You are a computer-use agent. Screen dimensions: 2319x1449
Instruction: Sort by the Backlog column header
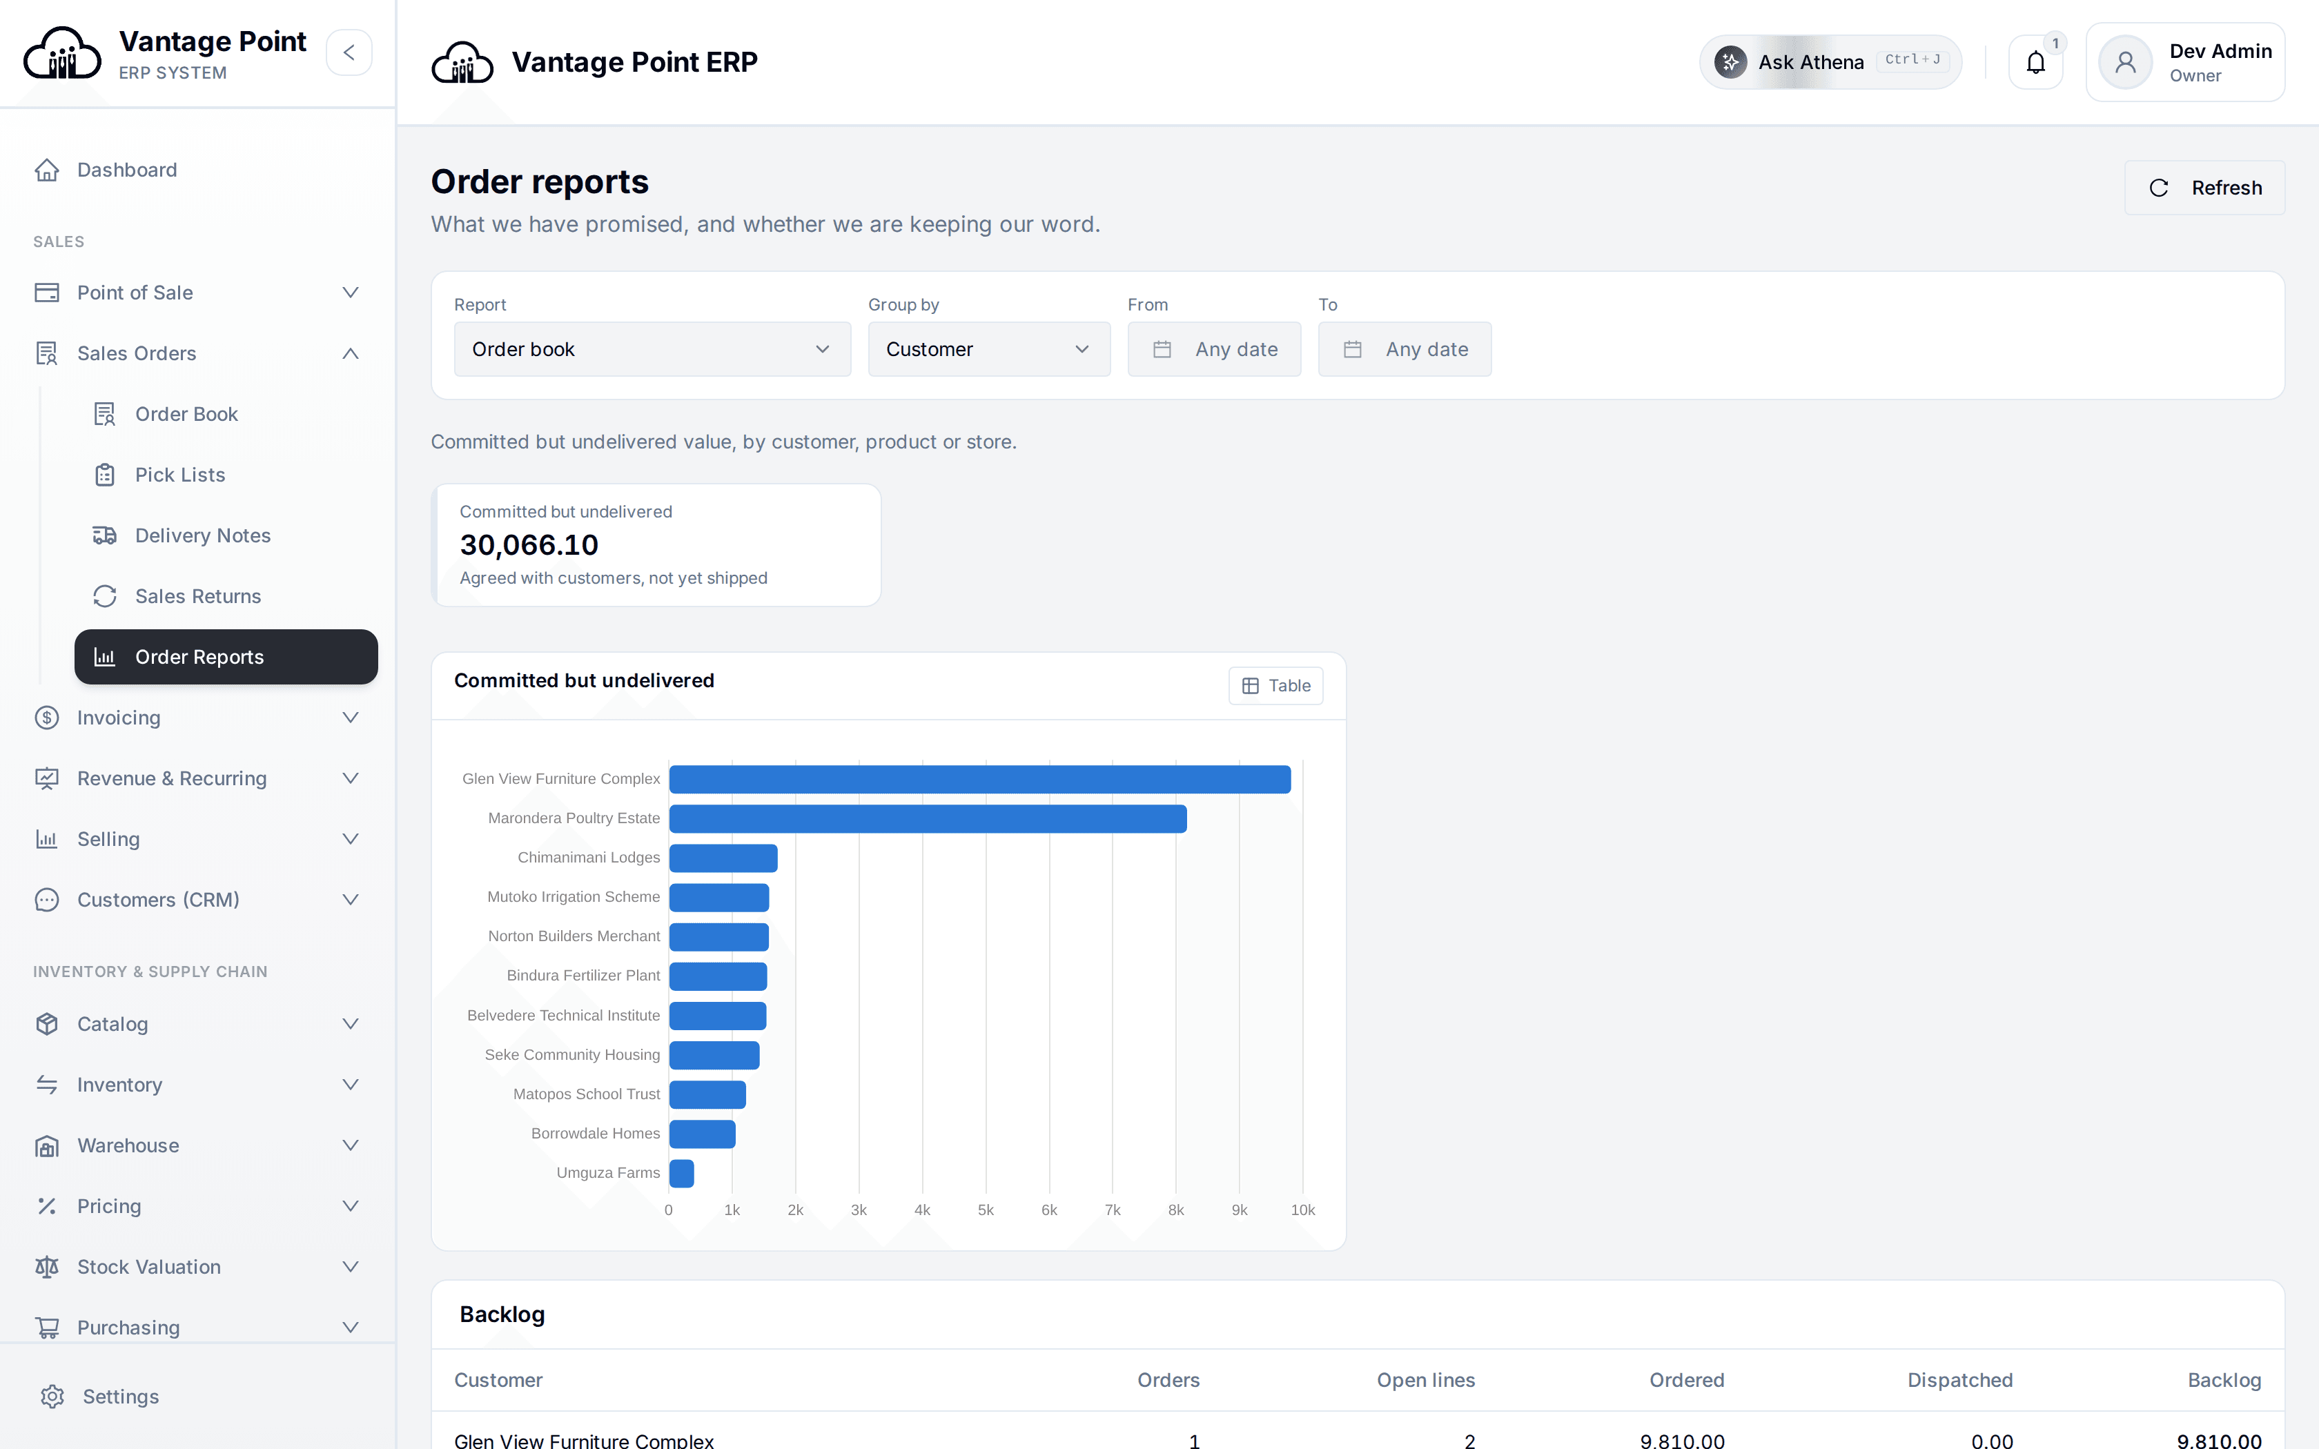[2224, 1380]
